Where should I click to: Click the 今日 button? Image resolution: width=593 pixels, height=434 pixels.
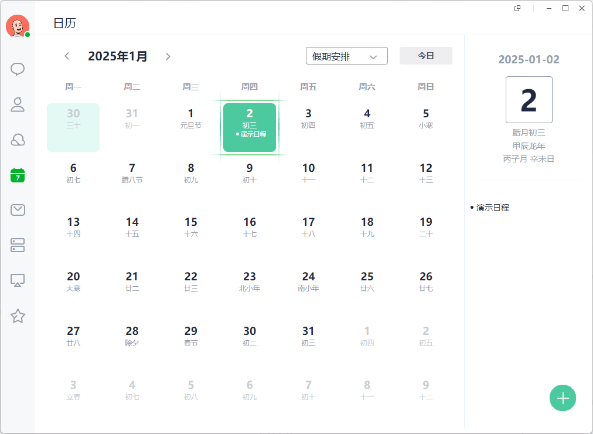pyautogui.click(x=426, y=56)
